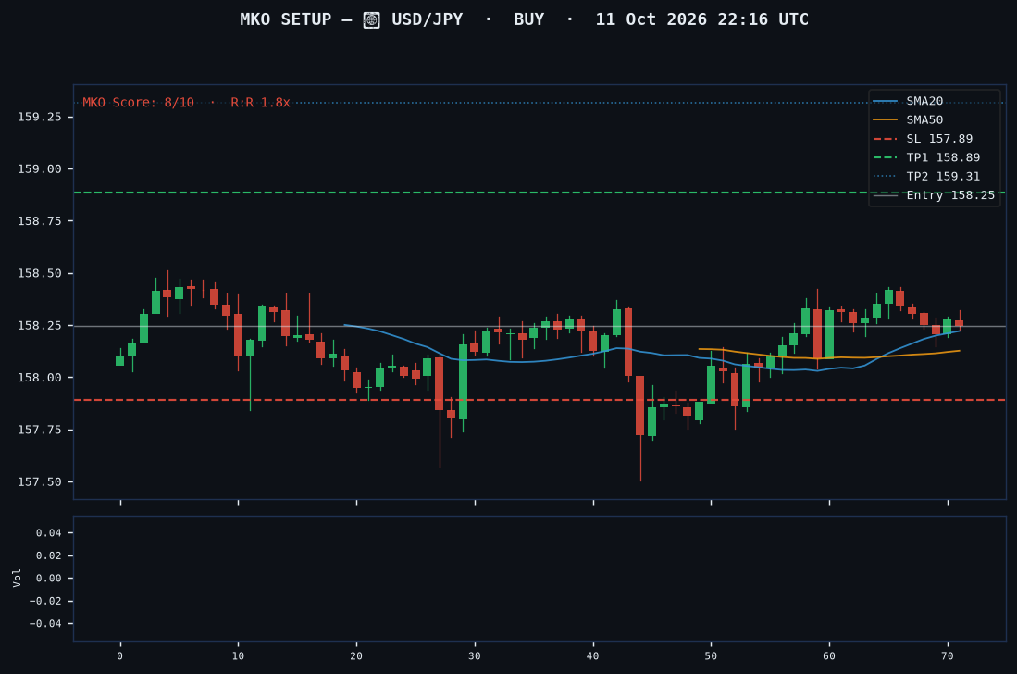Click the −0.04 volume axis label
Viewport: 1017px width, 674px height.
coord(45,624)
